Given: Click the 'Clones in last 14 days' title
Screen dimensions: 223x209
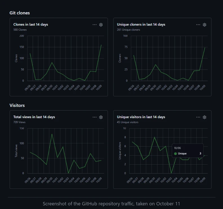Looking at the screenshot, I should [x=31, y=24].
